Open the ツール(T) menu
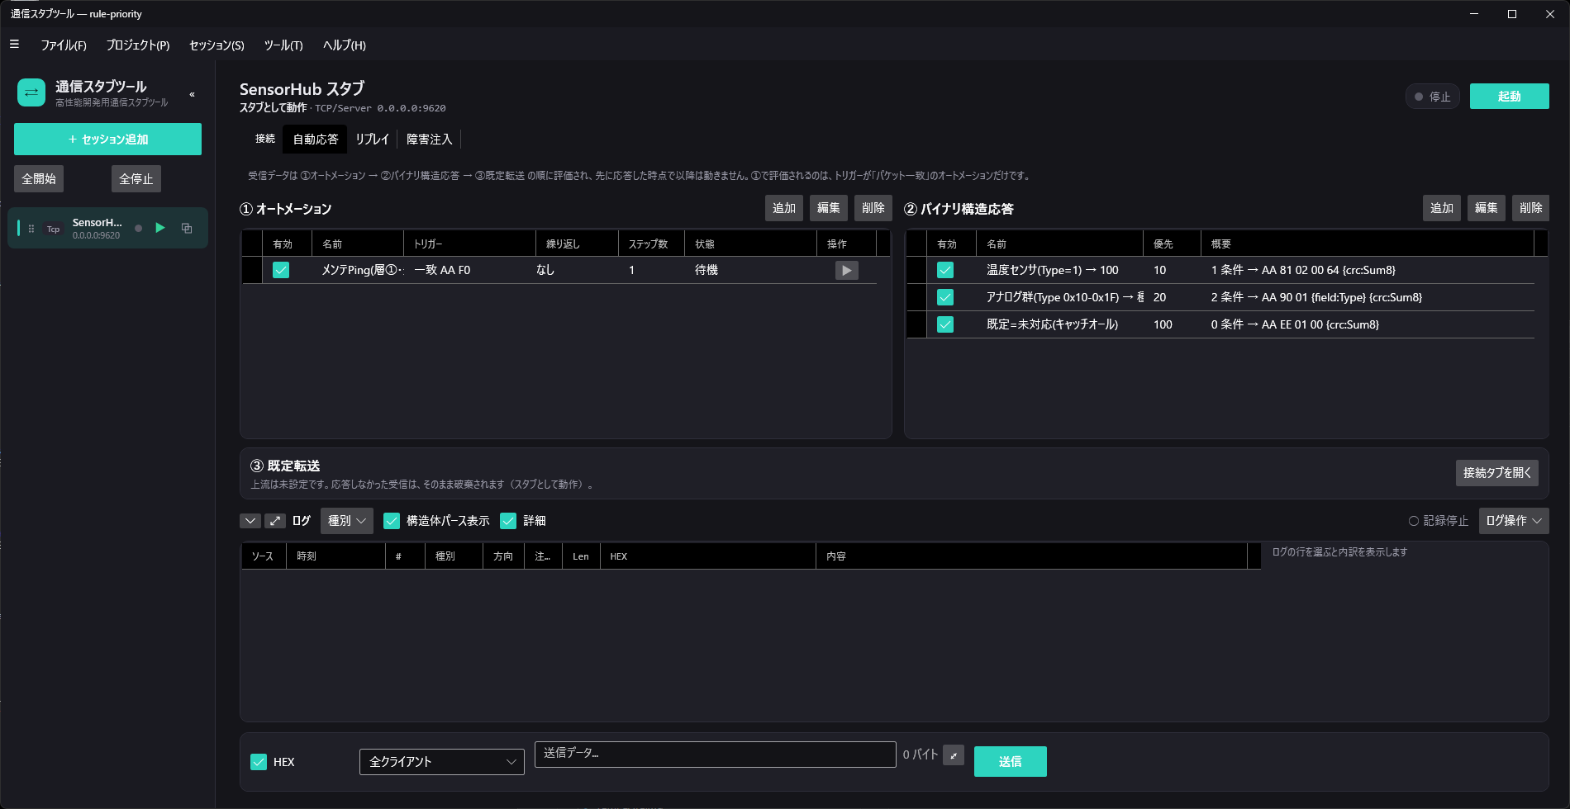1570x809 pixels. coord(283,45)
